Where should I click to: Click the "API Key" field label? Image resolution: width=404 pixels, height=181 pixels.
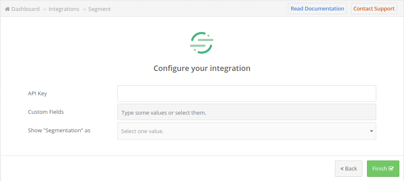click(x=37, y=93)
